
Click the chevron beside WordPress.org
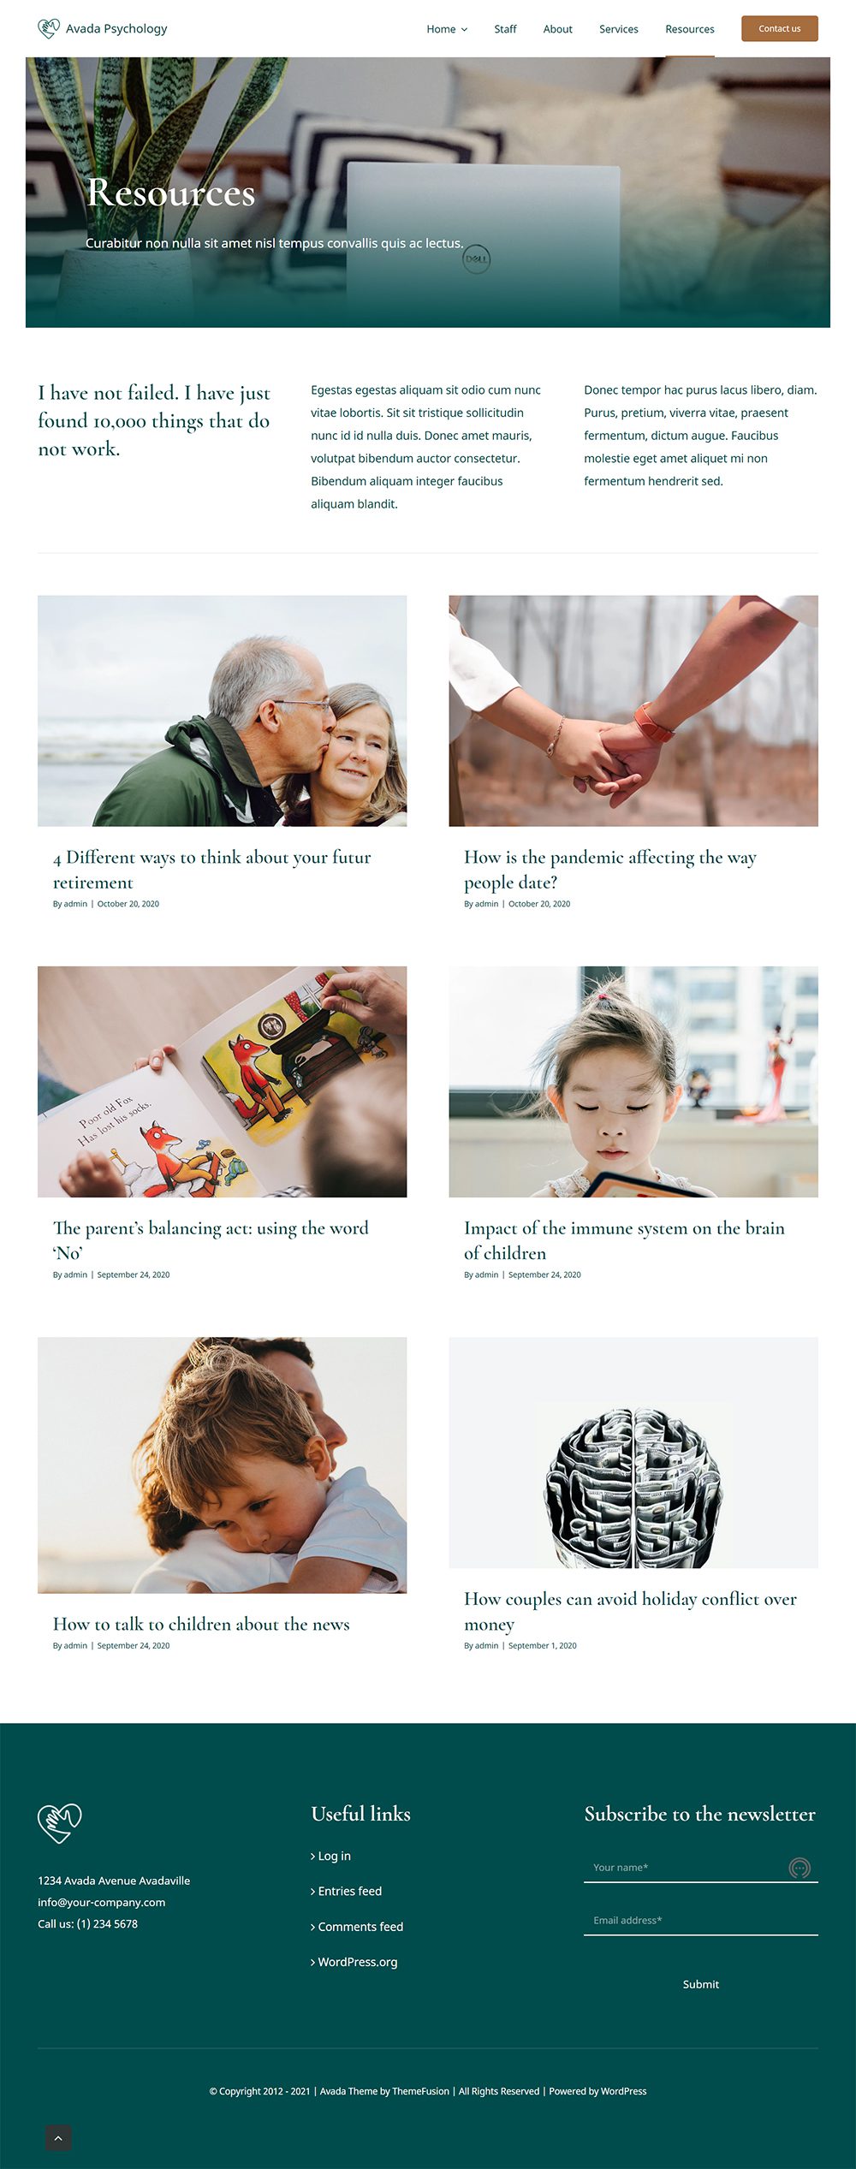click(312, 1962)
